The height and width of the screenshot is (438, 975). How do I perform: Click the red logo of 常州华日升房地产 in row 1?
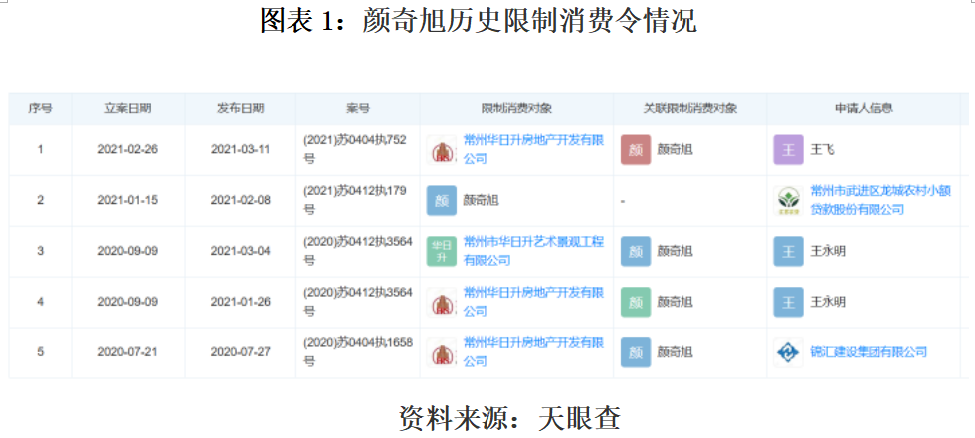(x=442, y=150)
